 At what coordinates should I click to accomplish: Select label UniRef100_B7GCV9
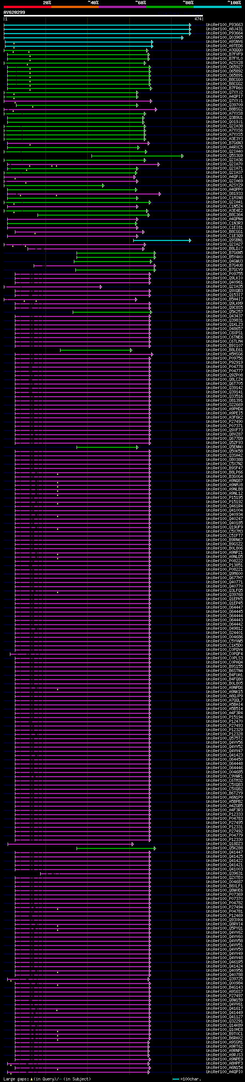[224, 270]
